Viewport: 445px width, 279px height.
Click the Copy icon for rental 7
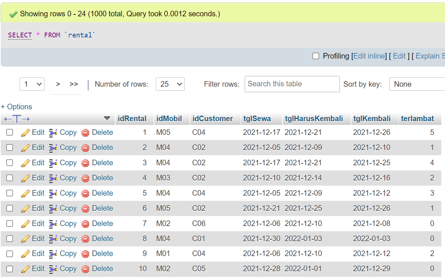(x=53, y=224)
